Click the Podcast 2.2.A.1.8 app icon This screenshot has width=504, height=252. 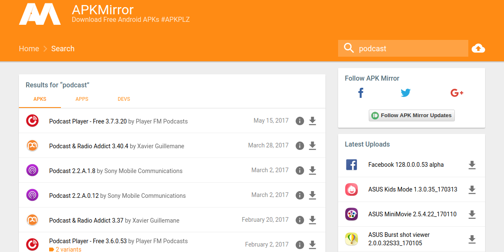[32, 171]
